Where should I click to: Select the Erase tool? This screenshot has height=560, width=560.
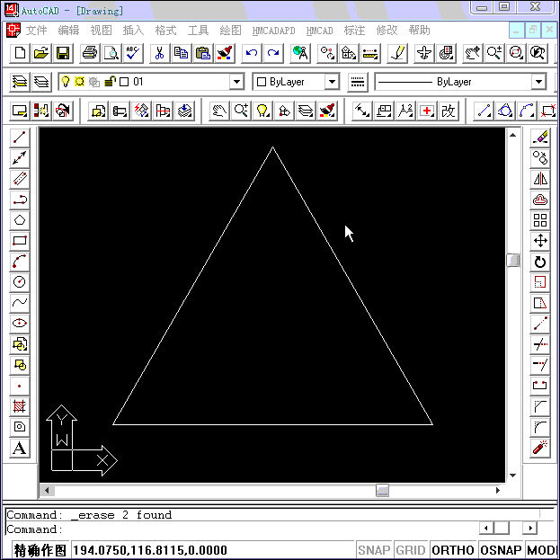(540, 138)
